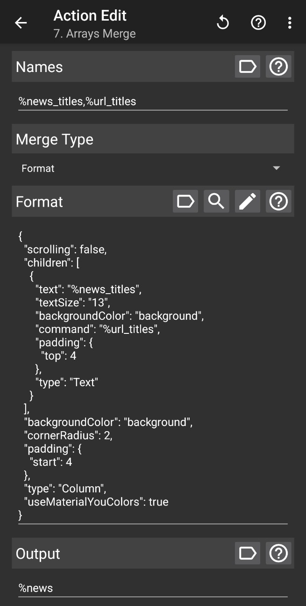306x606 pixels.
Task: Open help for Format section
Action: 278,202
